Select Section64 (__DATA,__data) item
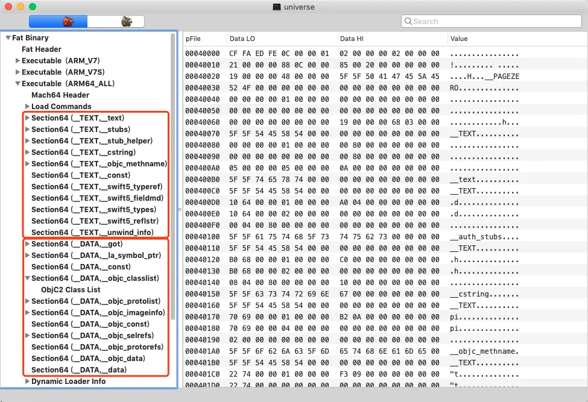 tap(79, 370)
